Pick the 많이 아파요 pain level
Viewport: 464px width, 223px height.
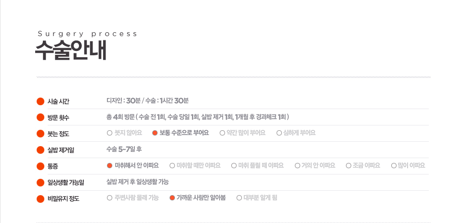click(x=394, y=165)
